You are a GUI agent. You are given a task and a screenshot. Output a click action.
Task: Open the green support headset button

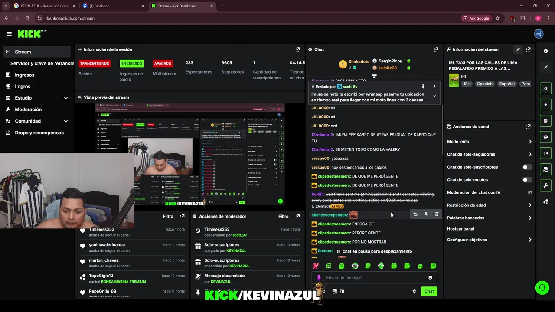click(x=542, y=288)
